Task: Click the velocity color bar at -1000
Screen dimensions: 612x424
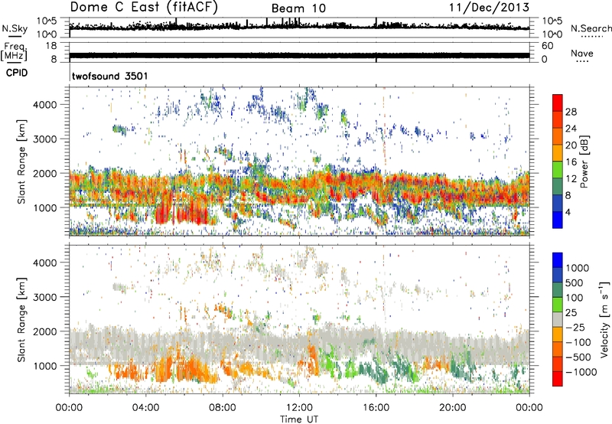Action: pos(558,372)
